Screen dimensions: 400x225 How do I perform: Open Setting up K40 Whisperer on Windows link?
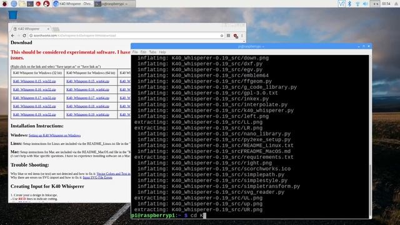(54, 136)
